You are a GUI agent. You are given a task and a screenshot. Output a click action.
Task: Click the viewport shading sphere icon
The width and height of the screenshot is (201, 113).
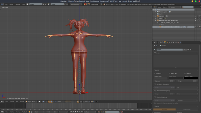pyautogui.click(x=39, y=102)
